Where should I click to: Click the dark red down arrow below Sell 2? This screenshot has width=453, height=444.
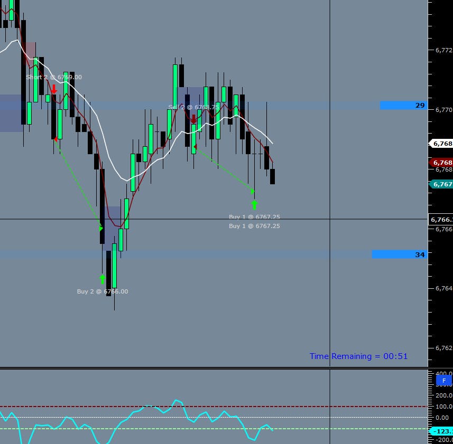coord(193,119)
